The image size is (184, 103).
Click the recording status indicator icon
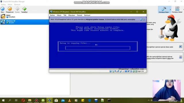(x=129, y=71)
